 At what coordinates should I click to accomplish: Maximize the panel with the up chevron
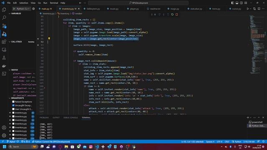259,117
